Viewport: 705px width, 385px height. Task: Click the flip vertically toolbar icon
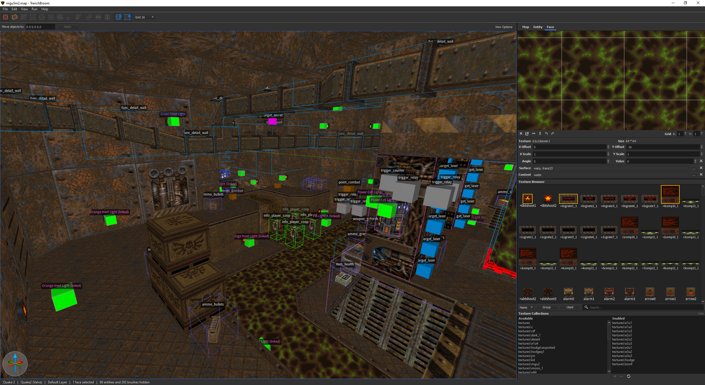pos(107,17)
